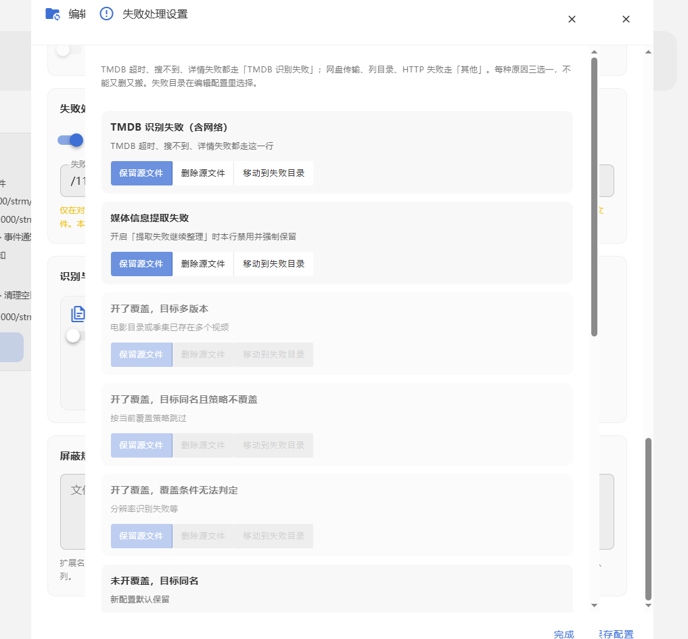Click the down arrow of the 失败处理设置 scrollbar
This screenshot has width=688, height=639.
(594, 605)
